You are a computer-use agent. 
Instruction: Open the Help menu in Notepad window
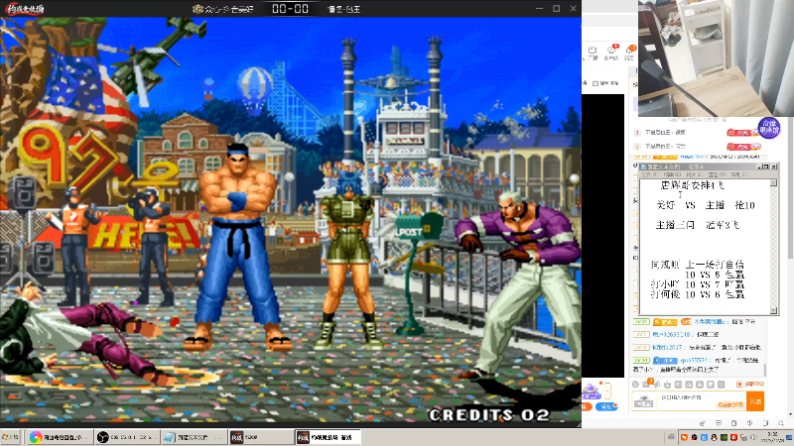coord(739,174)
